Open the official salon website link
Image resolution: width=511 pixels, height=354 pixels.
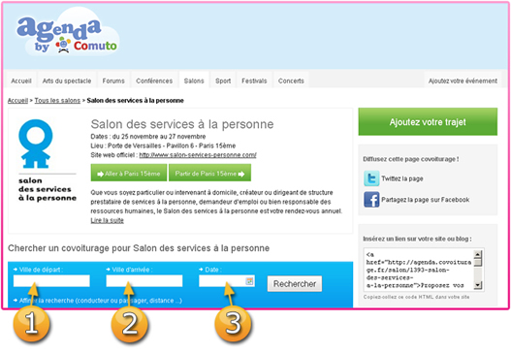[x=198, y=155]
